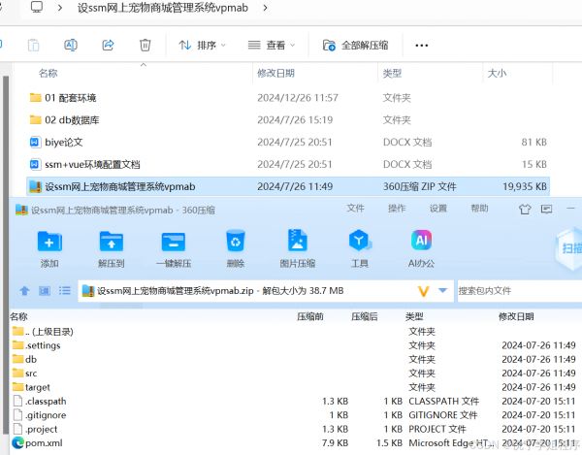
Task: Sort archive by 压缩后 column
Action: [365, 316]
